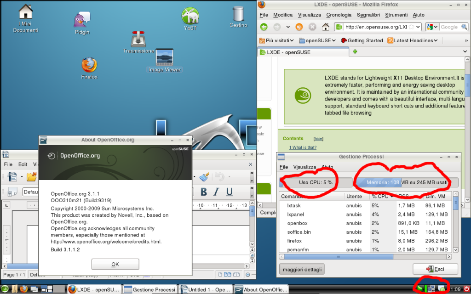Image resolution: width=471 pixels, height=294 pixels.
Task: Reload the page with the orange reload icon
Action: point(299,27)
